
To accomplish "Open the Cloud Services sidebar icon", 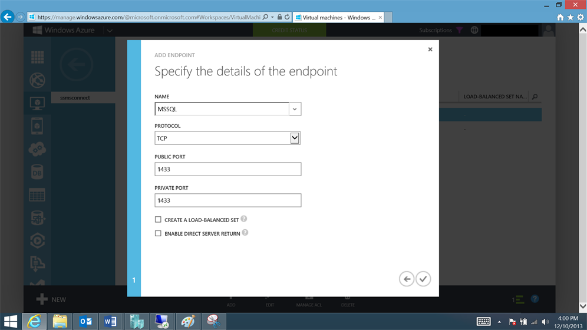I will point(38,149).
